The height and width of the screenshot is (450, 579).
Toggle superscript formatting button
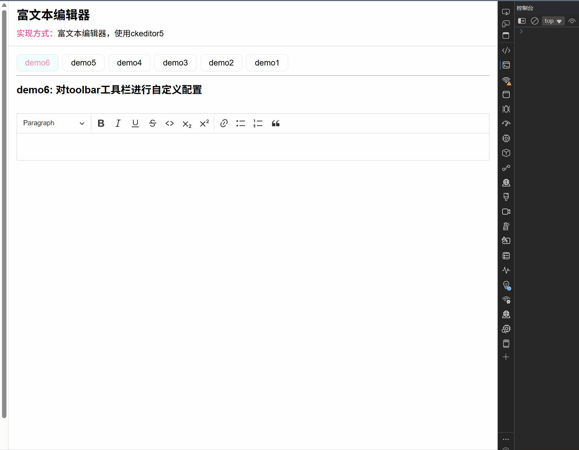[x=204, y=123]
